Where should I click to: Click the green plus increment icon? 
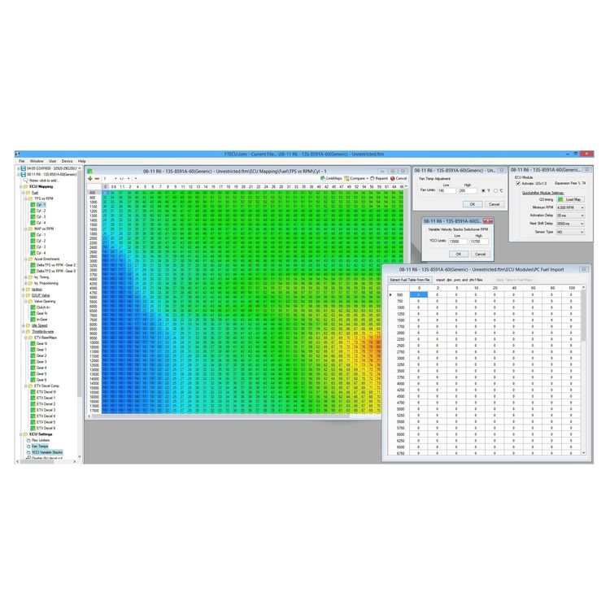pos(90,179)
